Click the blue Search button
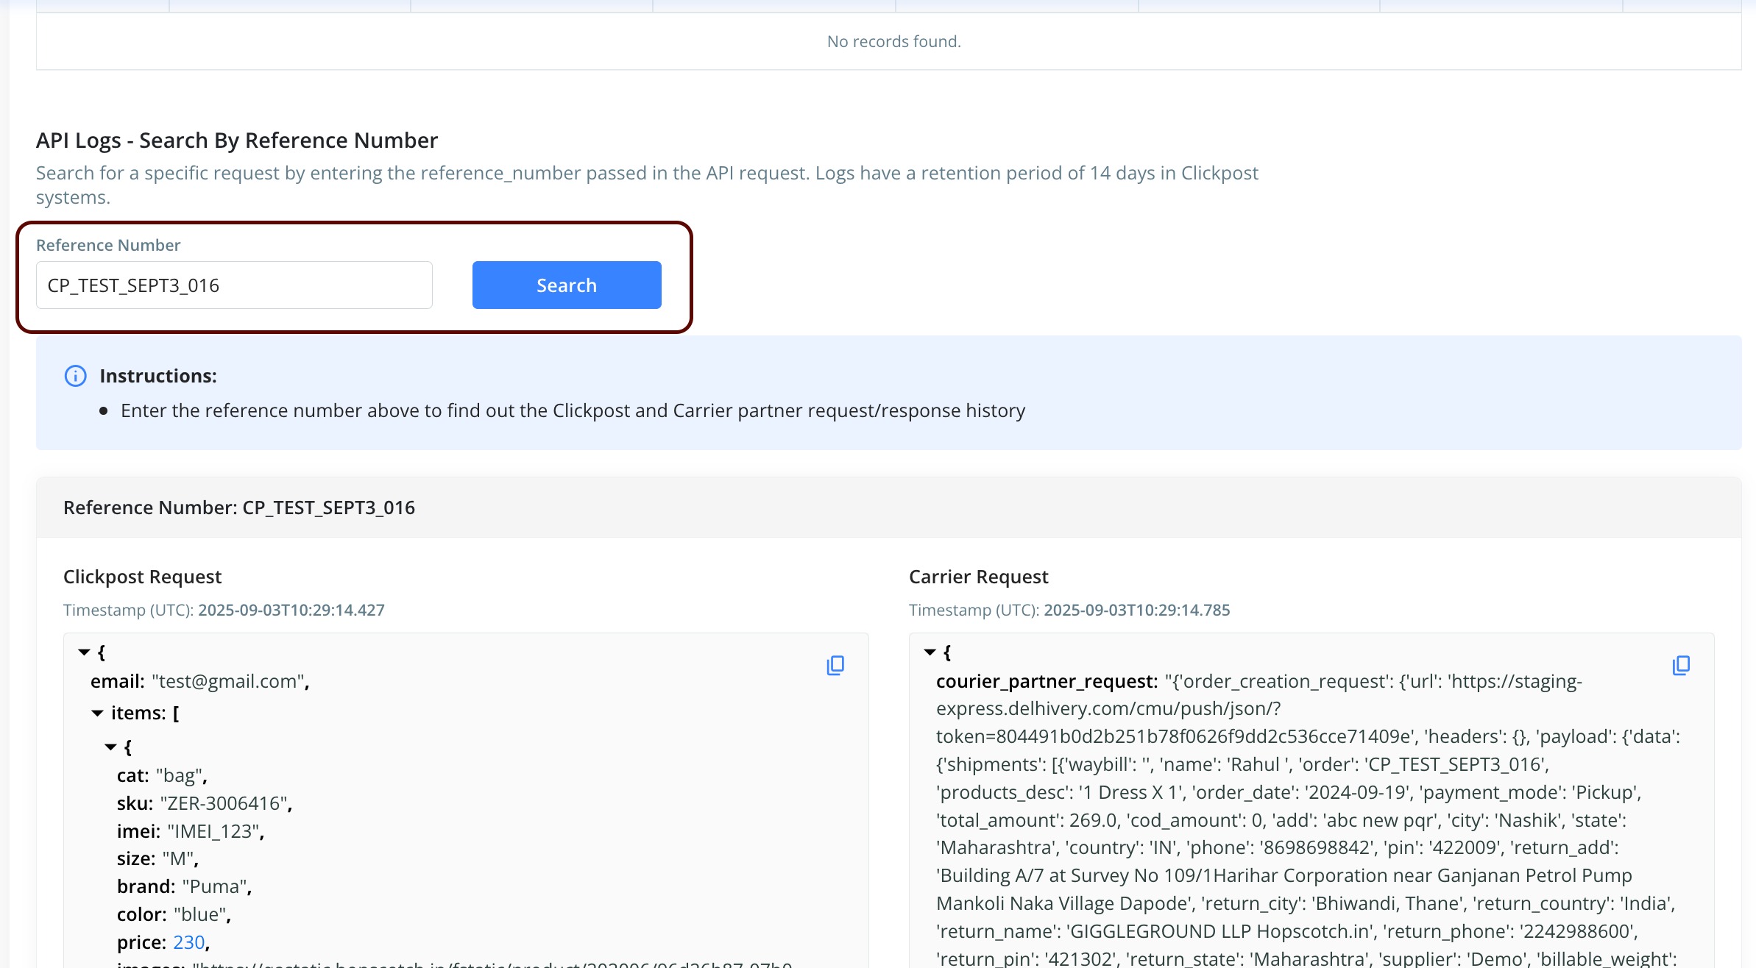The width and height of the screenshot is (1756, 968). pyautogui.click(x=566, y=285)
